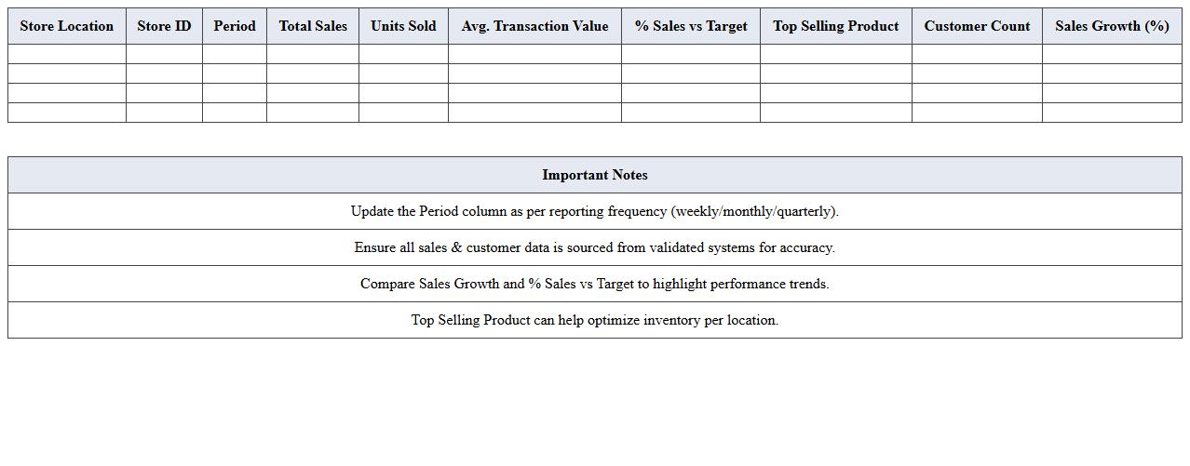Select Top Selling Product header

[836, 26]
